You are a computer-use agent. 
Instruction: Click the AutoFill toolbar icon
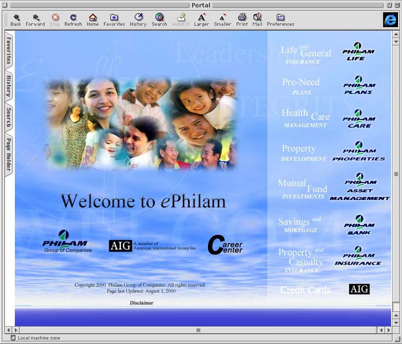pos(181,20)
